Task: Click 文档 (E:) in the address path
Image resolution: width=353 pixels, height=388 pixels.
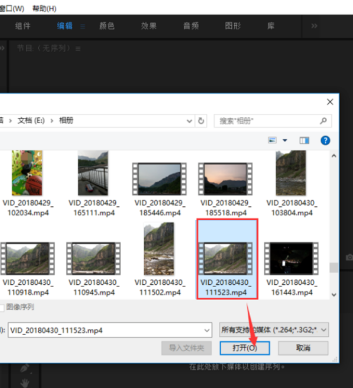Action: (x=31, y=120)
